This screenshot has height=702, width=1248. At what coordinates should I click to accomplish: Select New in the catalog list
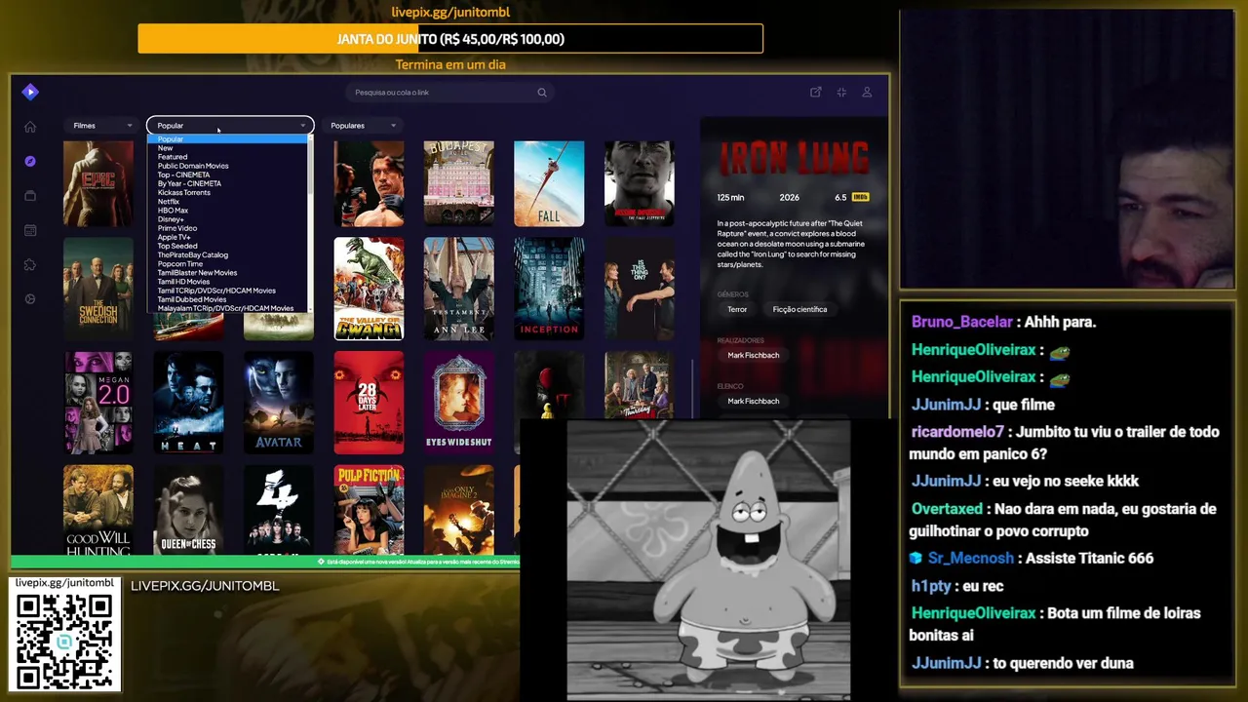(x=227, y=148)
